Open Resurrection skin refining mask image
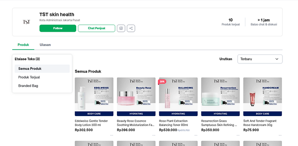The width and height of the screenshot is (298, 146). coord(220,97)
